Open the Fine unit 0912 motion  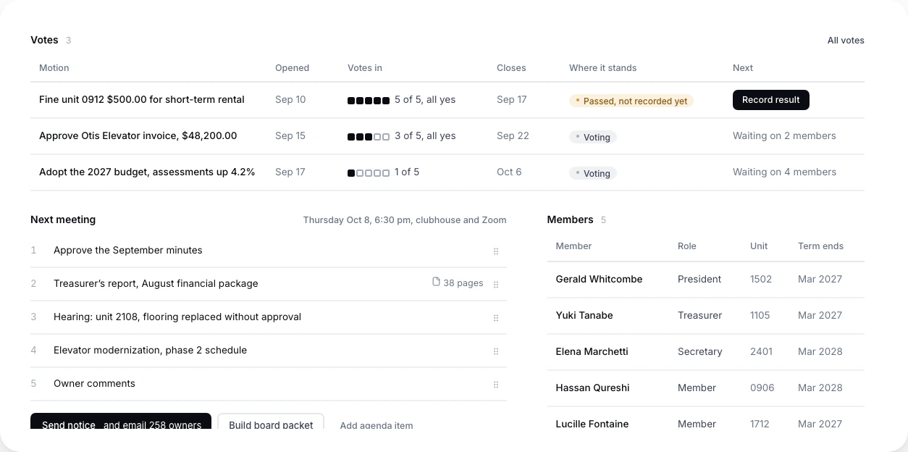[142, 100]
